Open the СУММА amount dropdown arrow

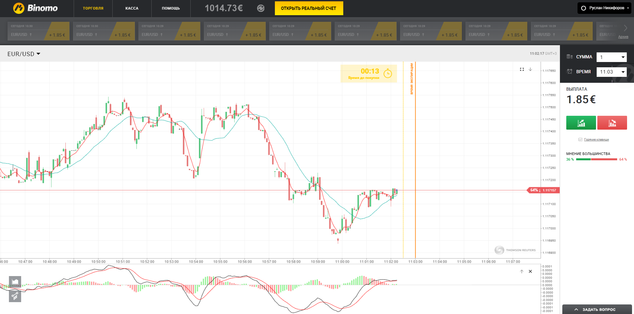click(x=623, y=57)
